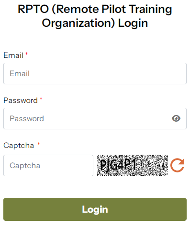The height and width of the screenshot is (228, 190).
Task: Click the Password field label
Action: [21, 101]
